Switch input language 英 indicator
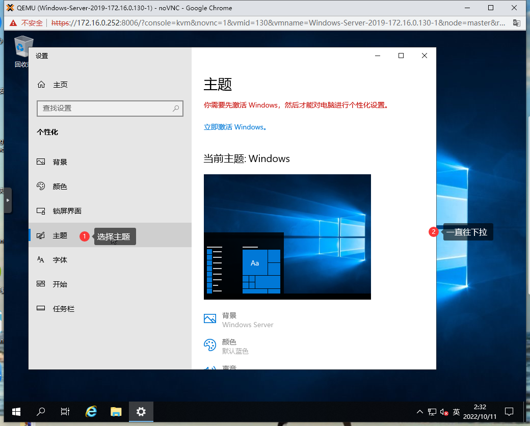 (x=456, y=412)
